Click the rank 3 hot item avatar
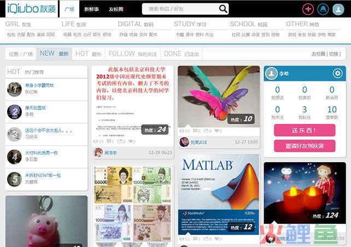351x247 pixels. [14, 134]
